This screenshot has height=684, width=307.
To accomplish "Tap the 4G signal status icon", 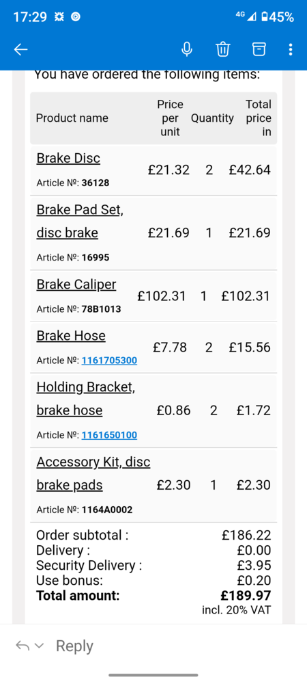I will click(246, 16).
